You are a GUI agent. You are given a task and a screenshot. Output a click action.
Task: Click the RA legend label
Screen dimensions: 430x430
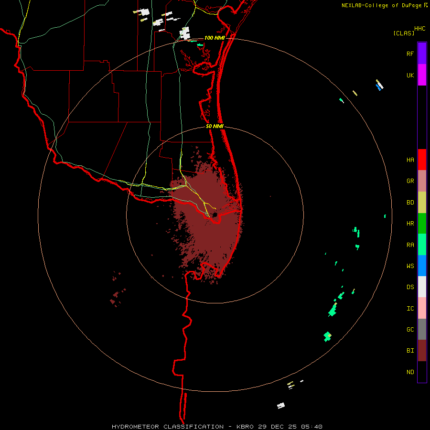click(x=410, y=245)
